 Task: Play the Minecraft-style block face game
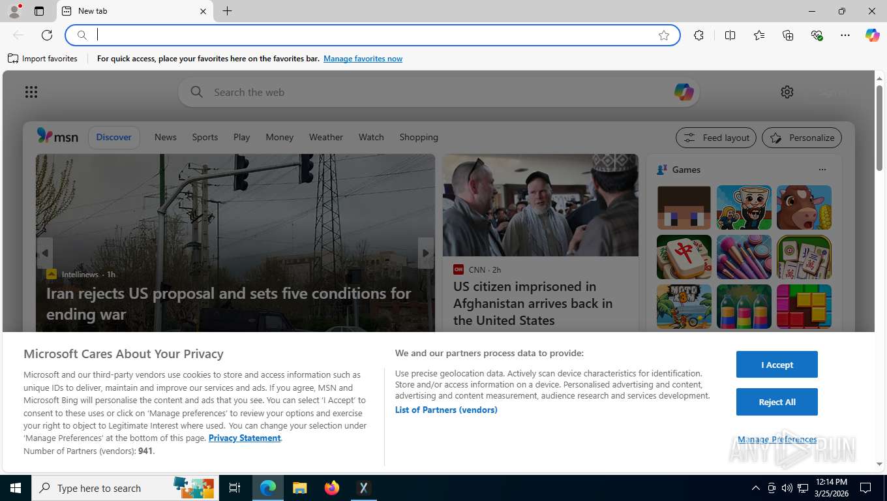click(684, 207)
